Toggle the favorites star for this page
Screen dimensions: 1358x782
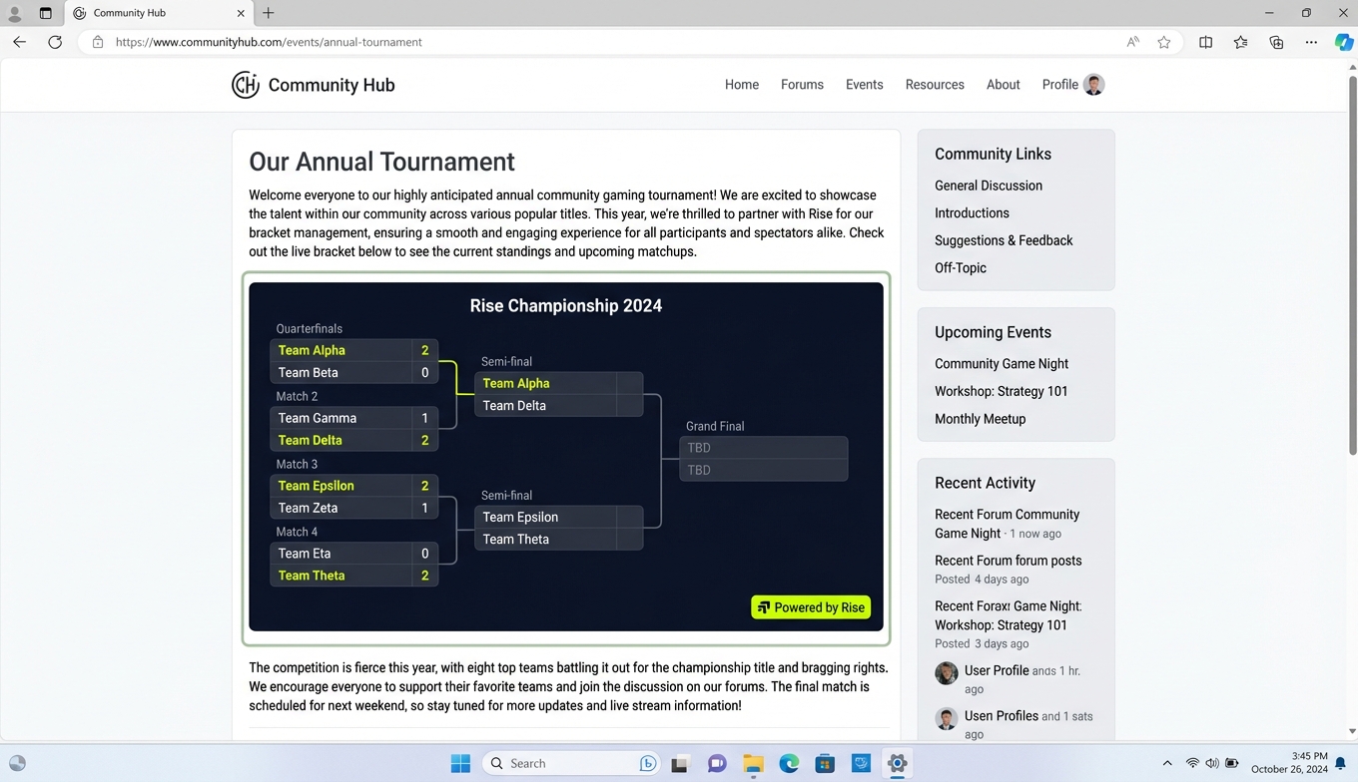pos(1164,42)
